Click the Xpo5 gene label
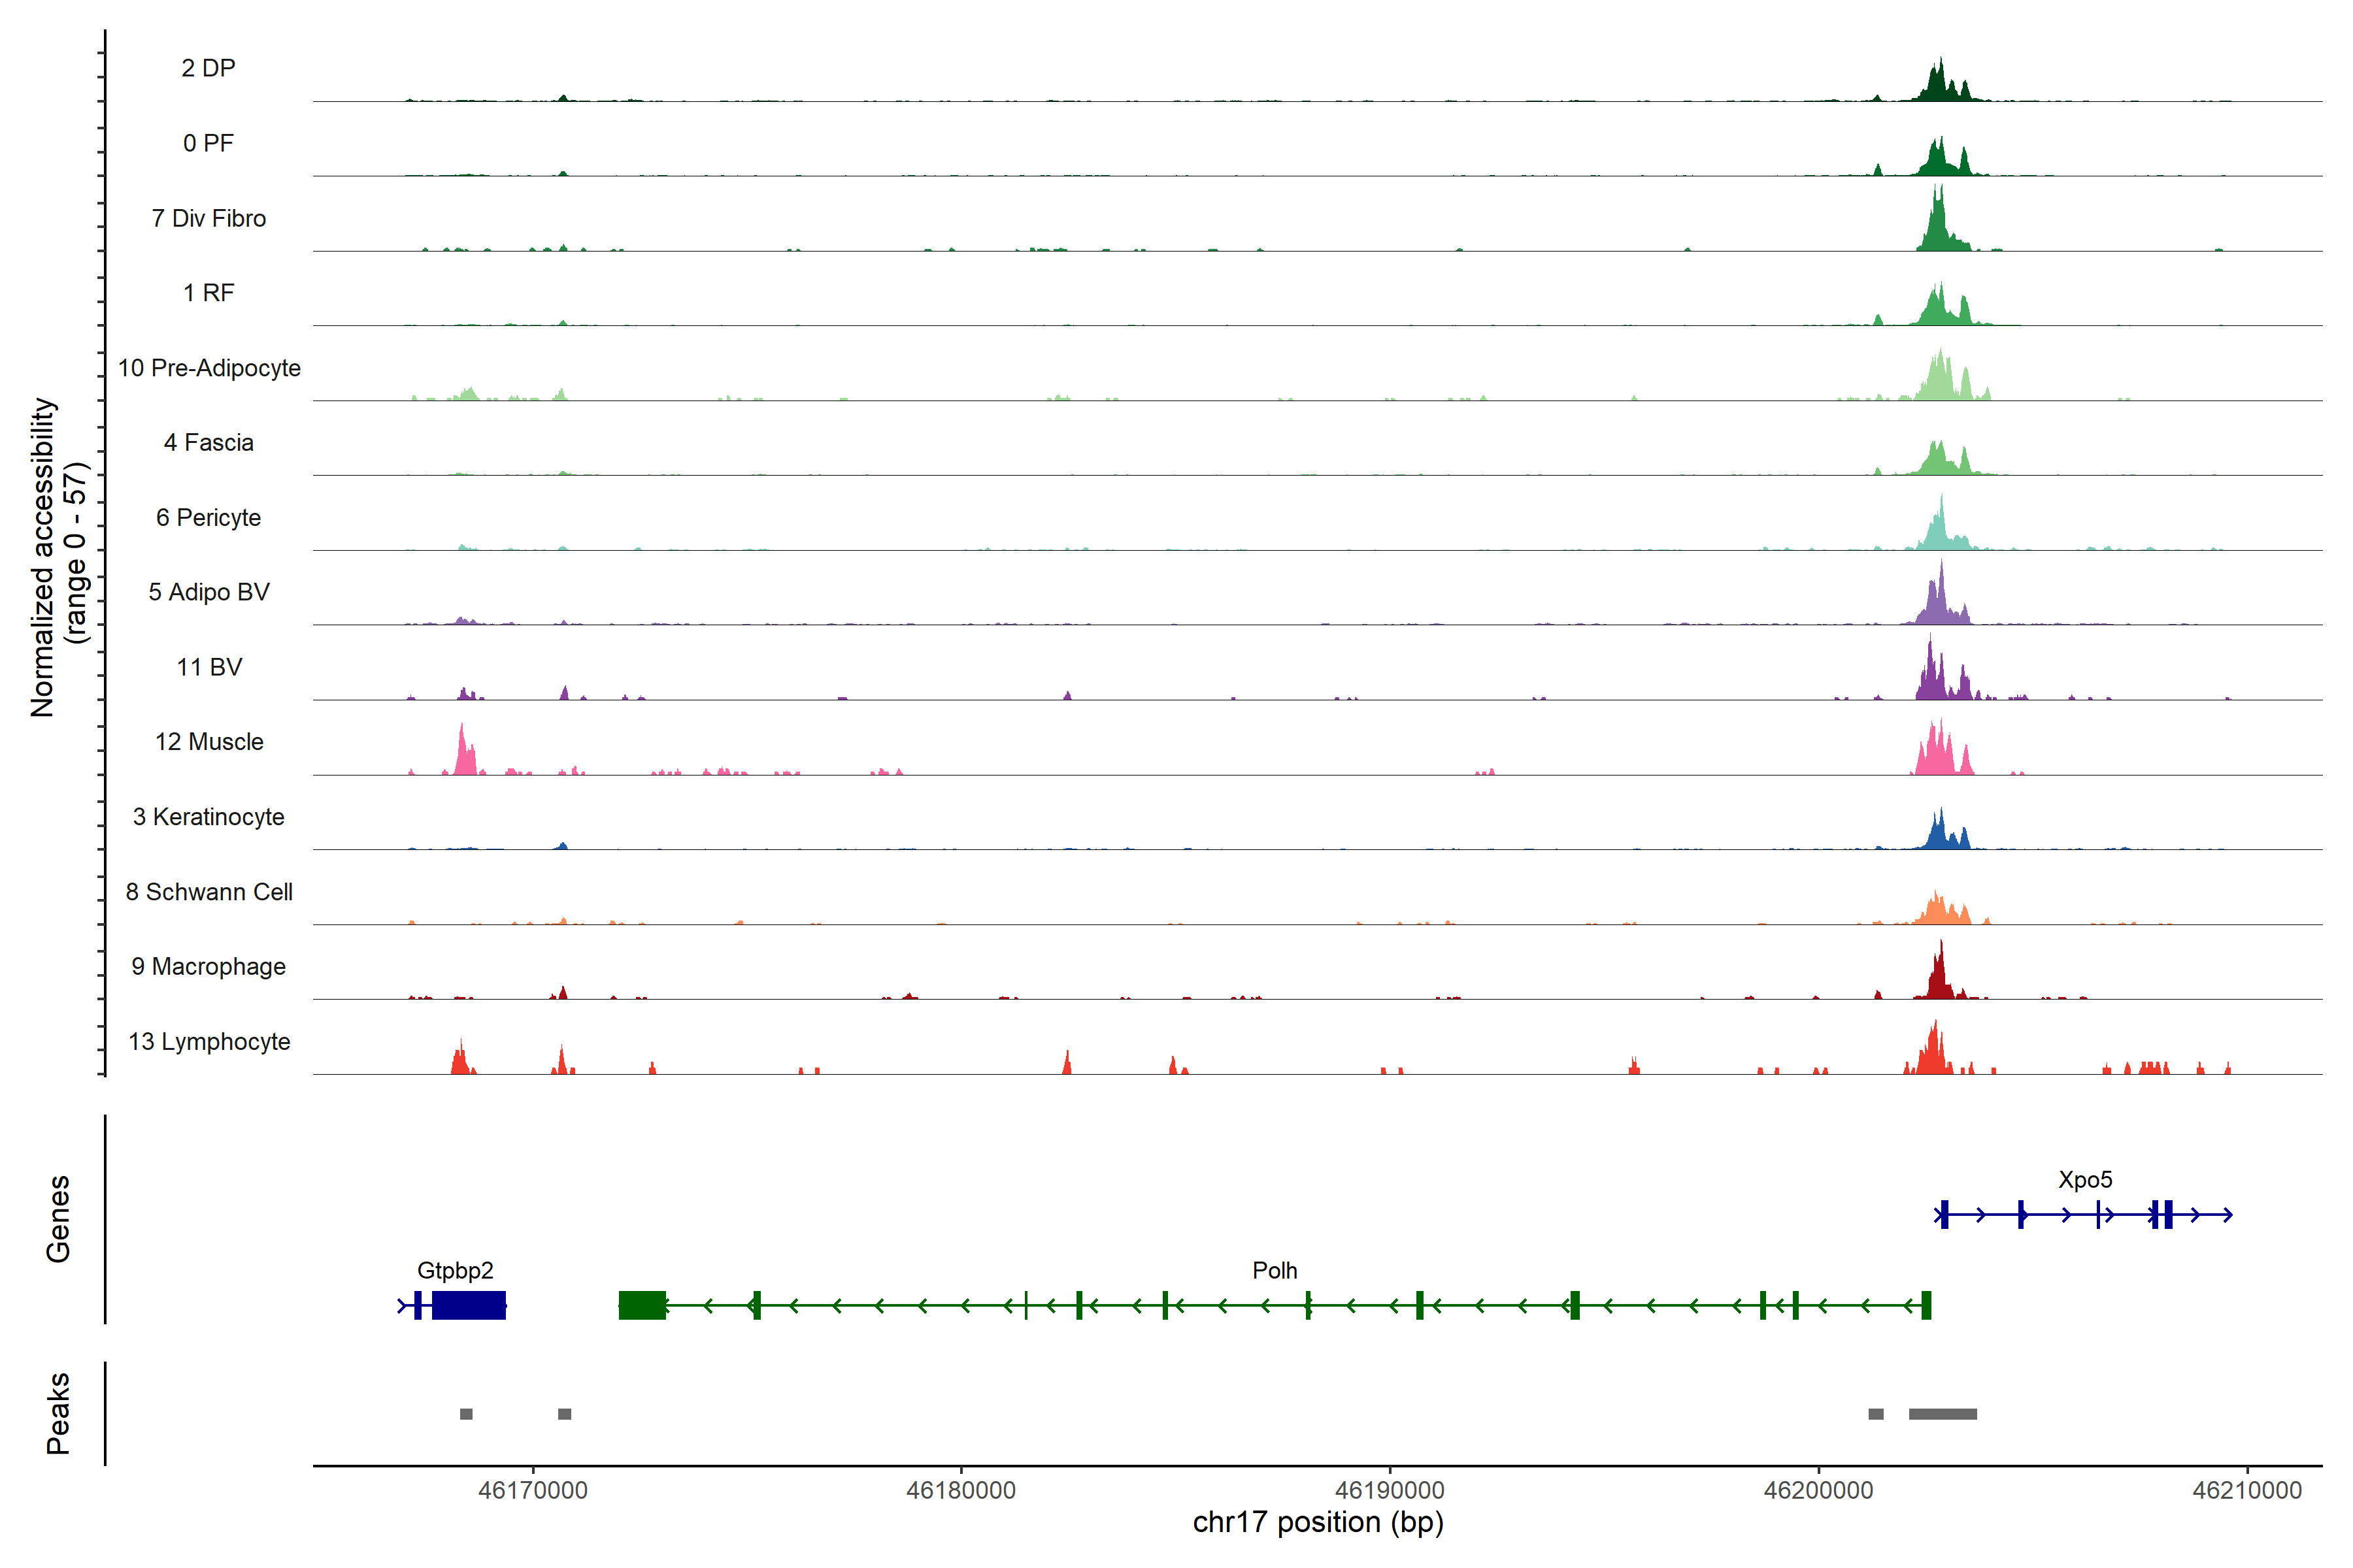Viewport: 2353px width, 1568px height. point(2085,1179)
